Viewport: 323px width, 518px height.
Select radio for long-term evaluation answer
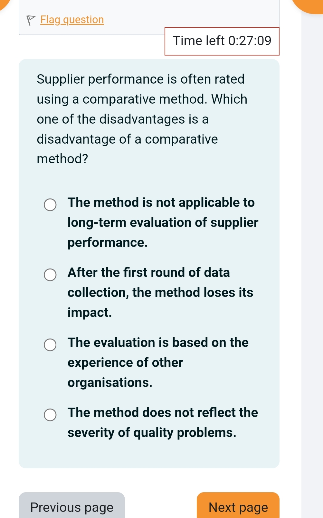coord(50,204)
